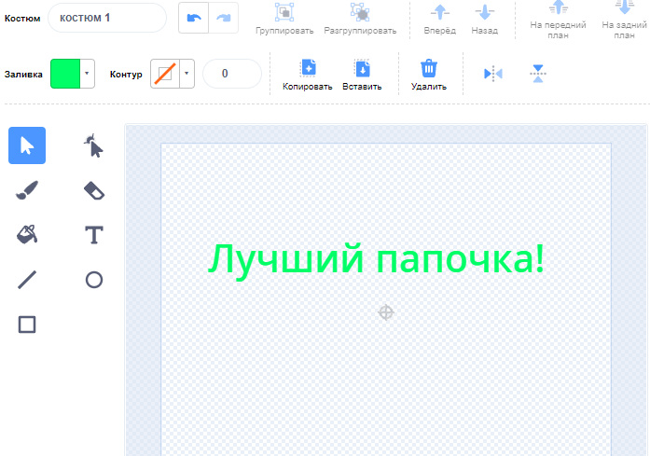The width and height of the screenshot is (650, 456).
Task: Flip the selection horizontally
Action: [x=492, y=74]
